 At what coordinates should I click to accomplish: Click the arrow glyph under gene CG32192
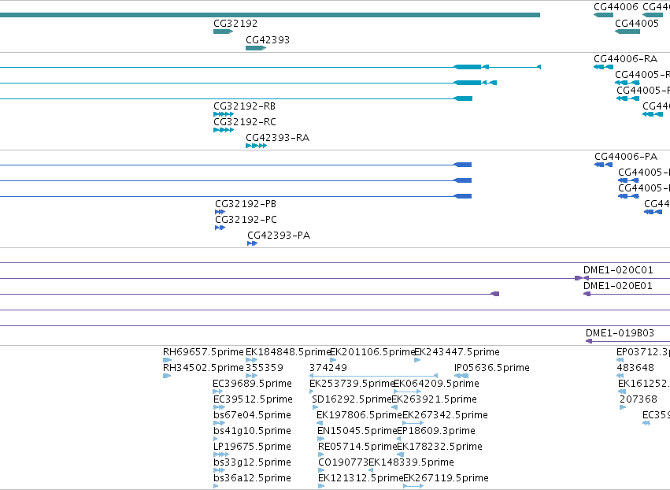tap(223, 32)
